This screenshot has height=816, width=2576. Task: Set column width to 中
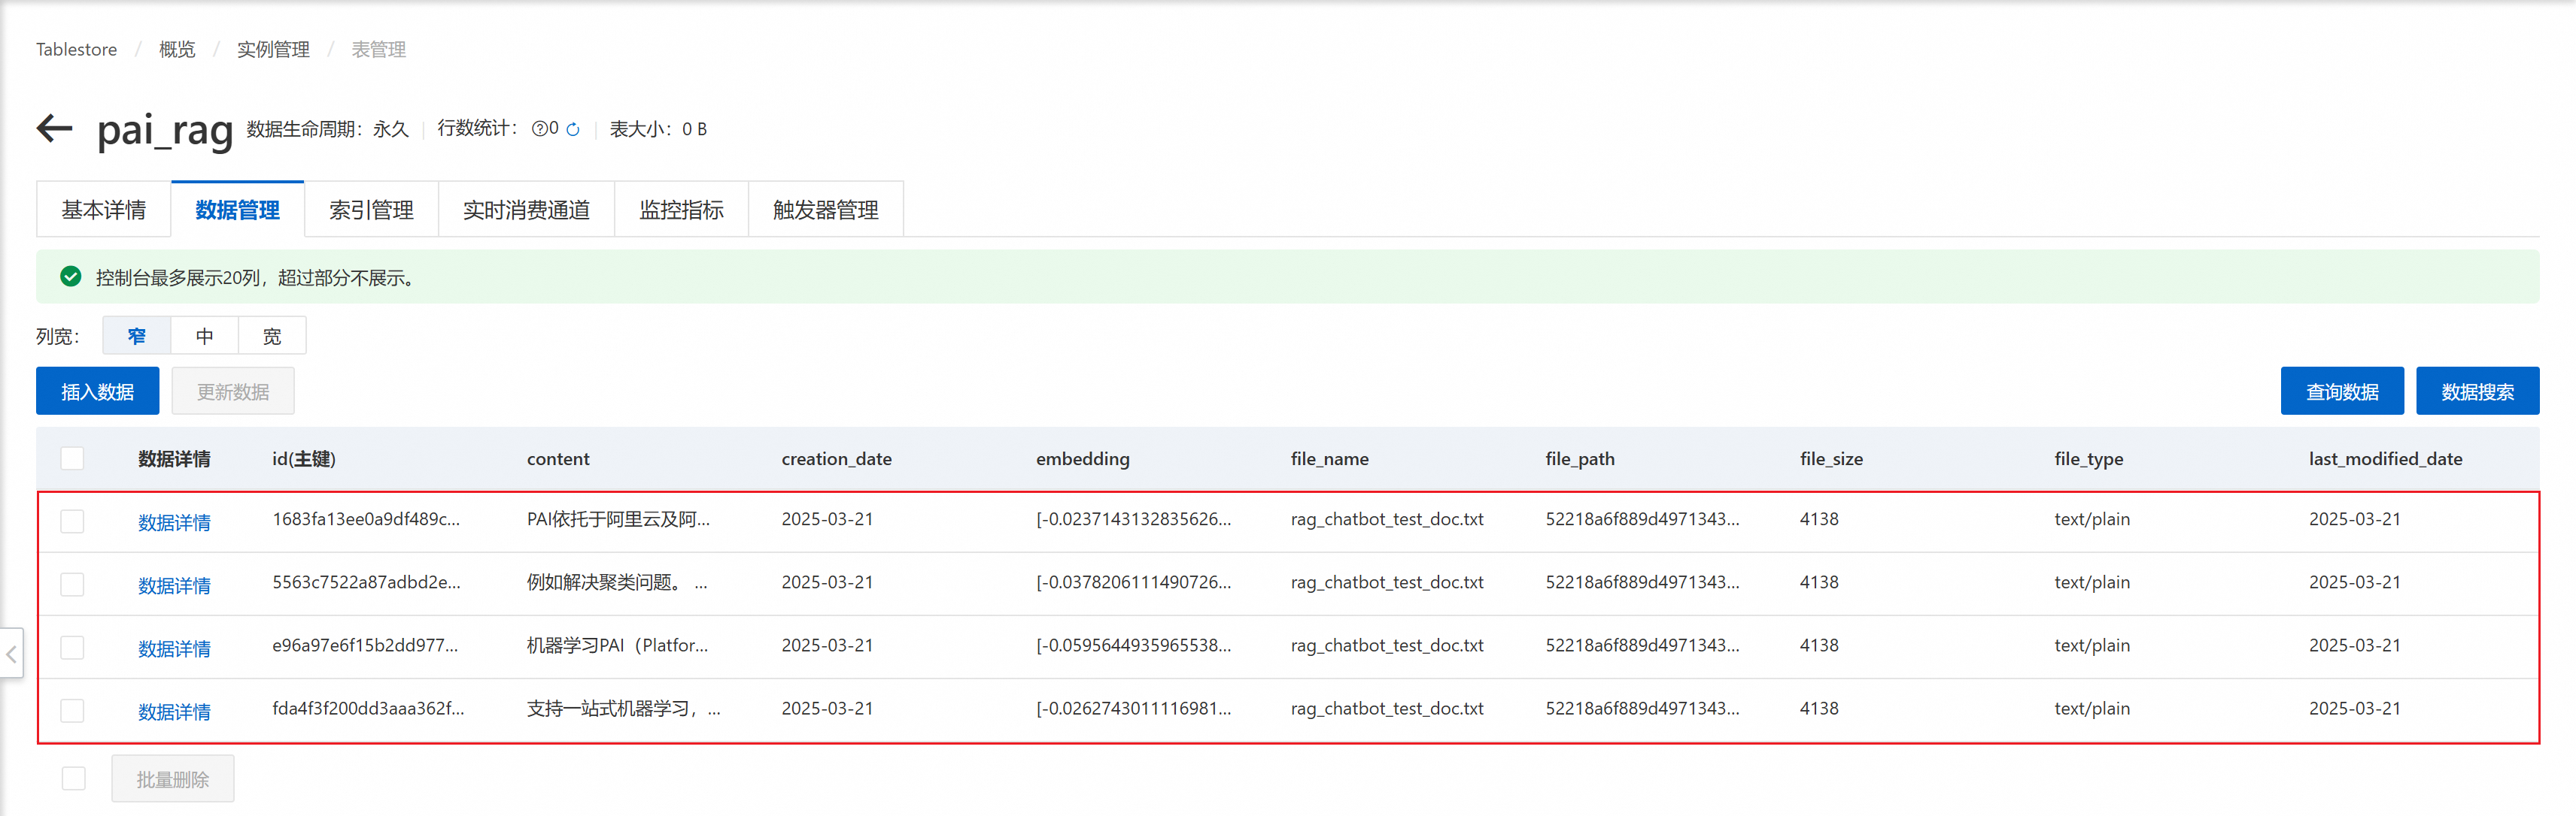(x=204, y=337)
